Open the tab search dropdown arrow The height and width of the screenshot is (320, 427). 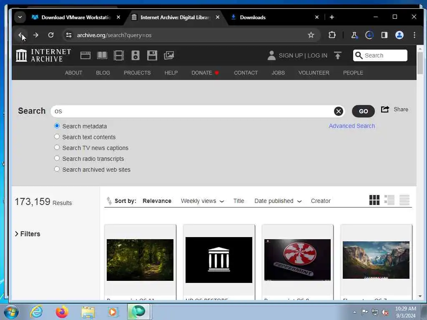point(20,17)
